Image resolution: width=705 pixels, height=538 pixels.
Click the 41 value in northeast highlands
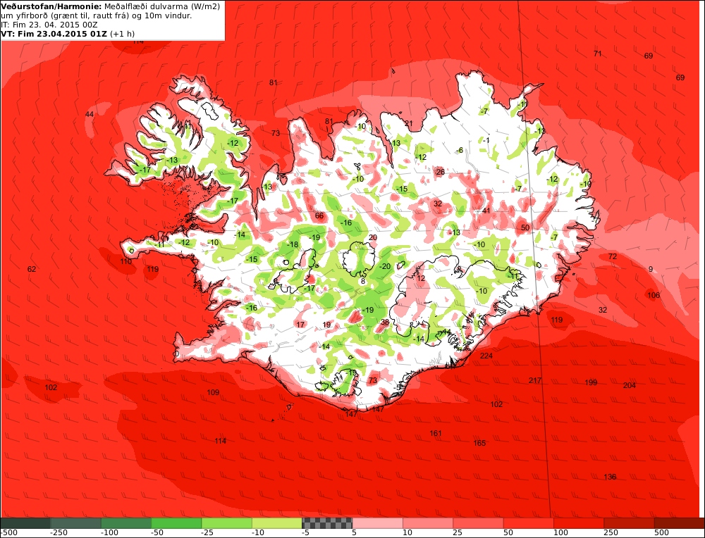(486, 211)
